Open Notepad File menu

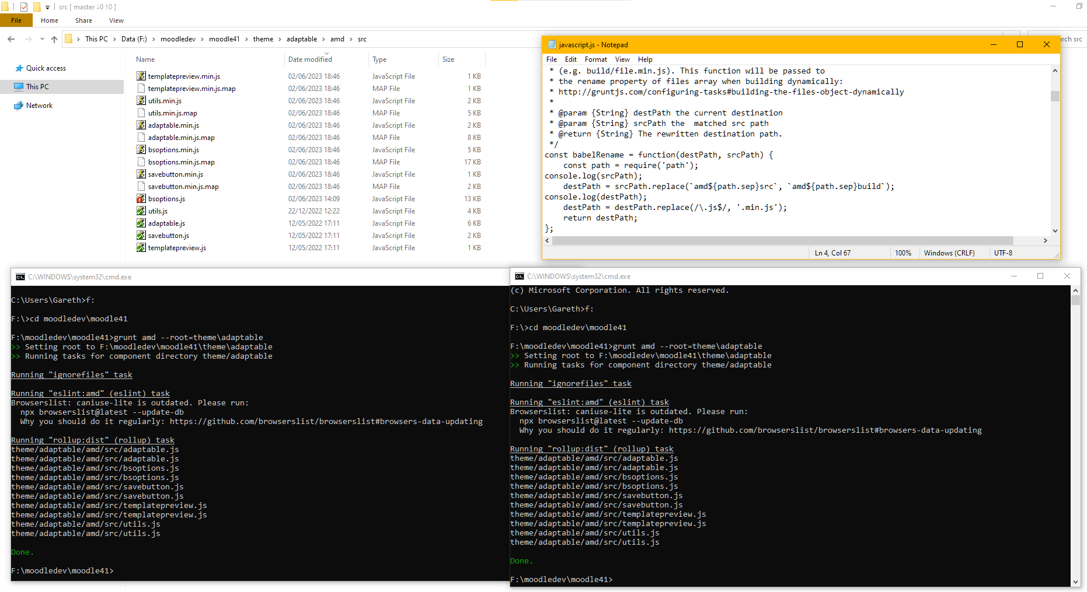(551, 59)
